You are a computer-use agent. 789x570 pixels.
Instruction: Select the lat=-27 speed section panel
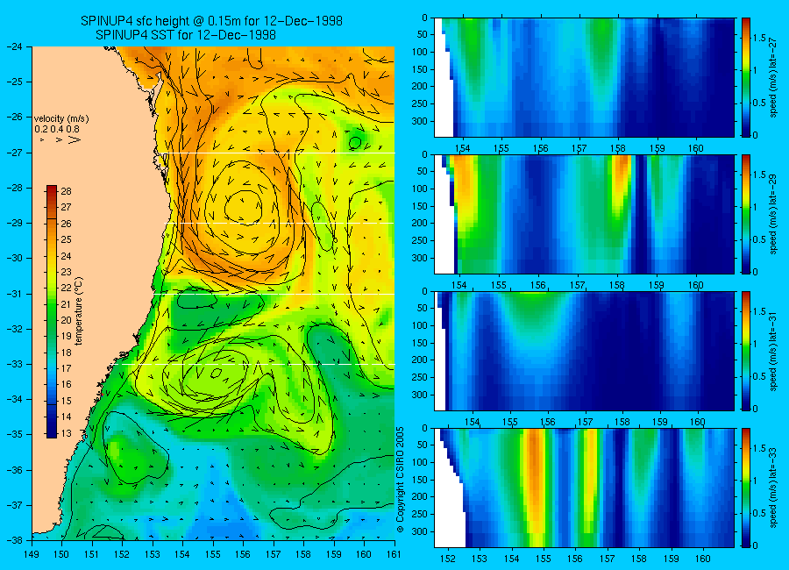(x=584, y=77)
